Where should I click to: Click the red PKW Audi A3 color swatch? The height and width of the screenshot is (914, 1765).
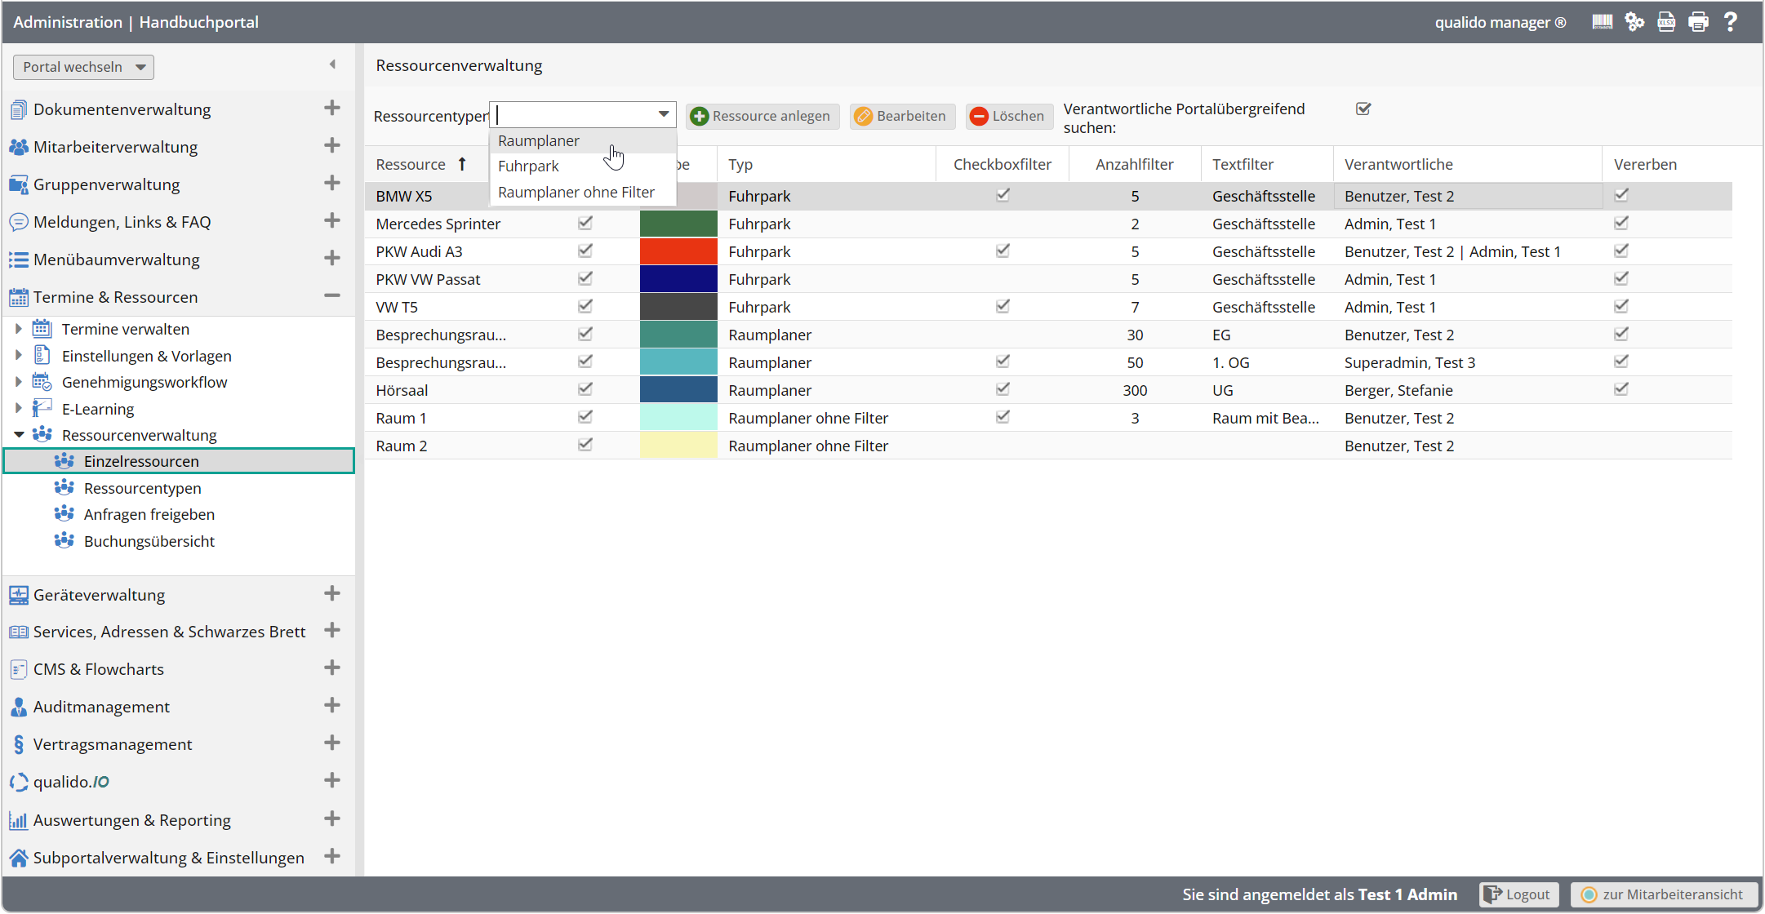coord(678,251)
